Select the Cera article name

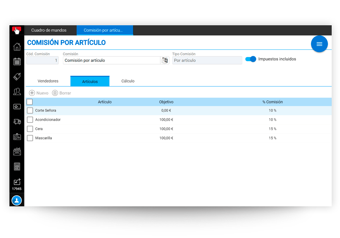coord(39,129)
